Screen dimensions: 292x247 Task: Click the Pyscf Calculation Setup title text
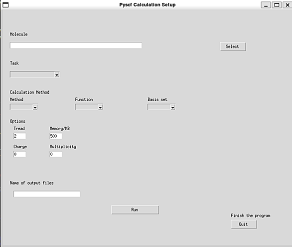click(x=147, y=5)
